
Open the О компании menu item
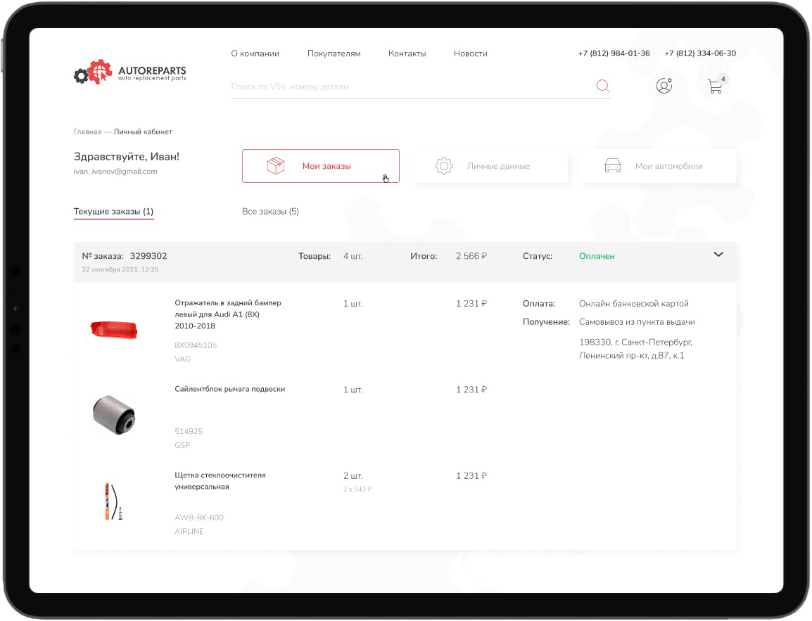pos(255,53)
